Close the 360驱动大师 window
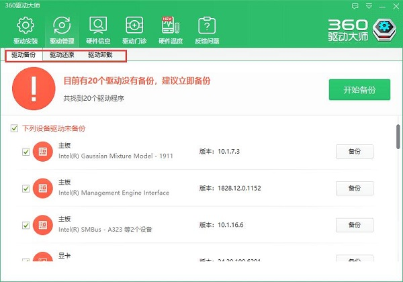 (x=396, y=6)
